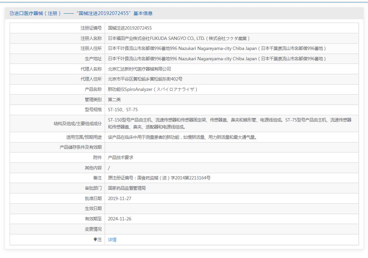Click the 备注 row label
The image size is (368, 258).
tap(97, 178)
